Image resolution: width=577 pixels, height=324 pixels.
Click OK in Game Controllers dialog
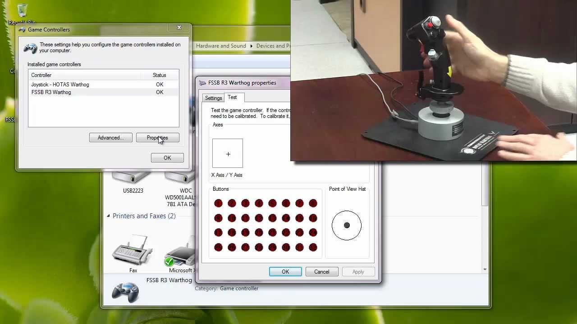(x=167, y=158)
